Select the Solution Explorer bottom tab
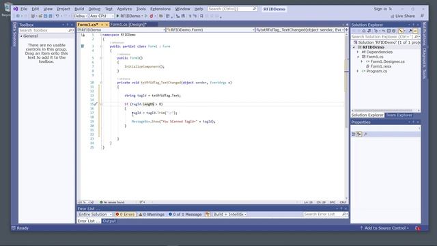The height and width of the screenshot is (246, 437). pyautogui.click(x=367, y=115)
